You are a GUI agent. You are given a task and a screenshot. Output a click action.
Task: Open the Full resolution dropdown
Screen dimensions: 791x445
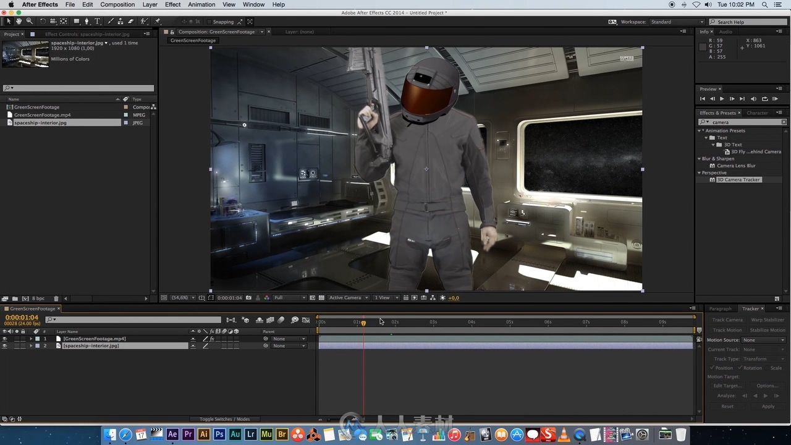pyautogui.click(x=290, y=297)
